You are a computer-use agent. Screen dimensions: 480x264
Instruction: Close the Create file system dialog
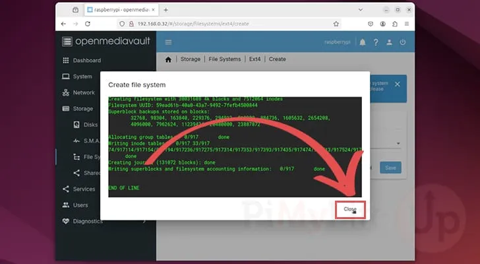point(350,209)
